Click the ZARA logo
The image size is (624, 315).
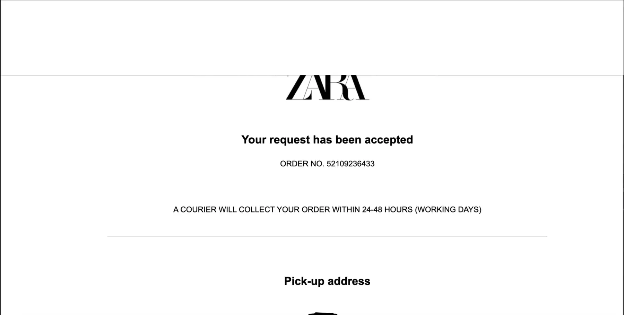pos(327,87)
